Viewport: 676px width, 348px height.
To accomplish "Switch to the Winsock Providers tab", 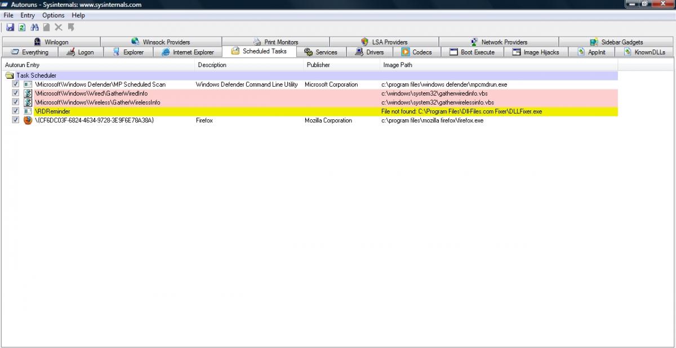I will click(x=161, y=42).
